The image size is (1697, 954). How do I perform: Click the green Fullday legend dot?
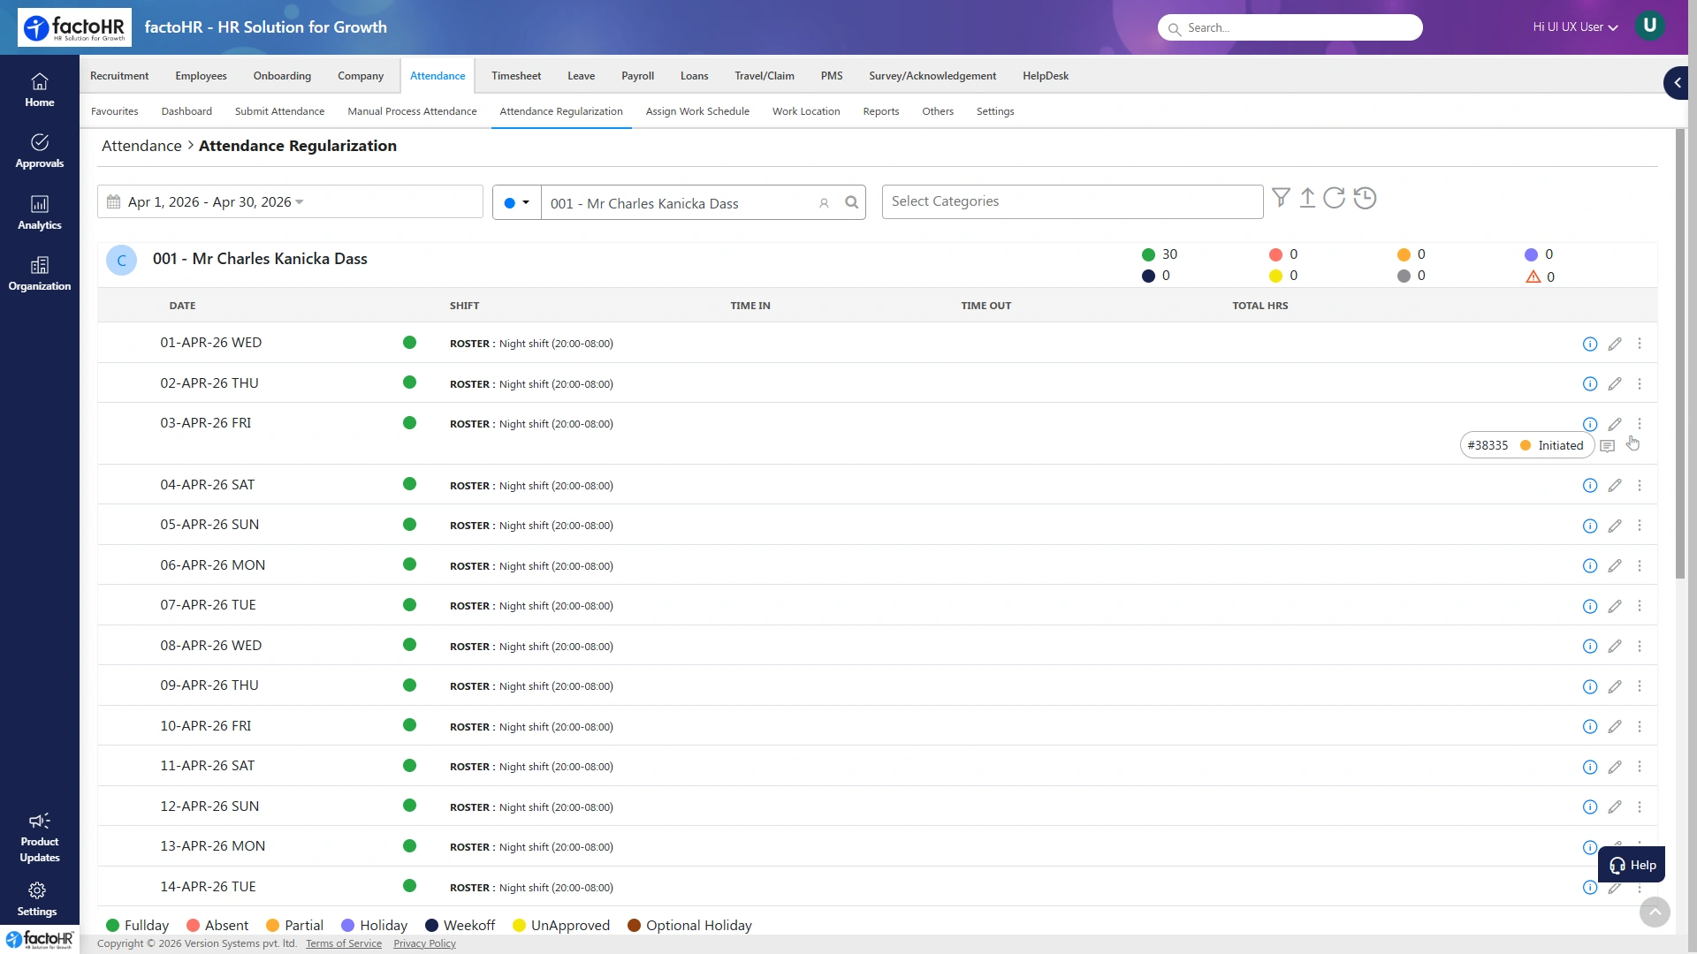[112, 925]
